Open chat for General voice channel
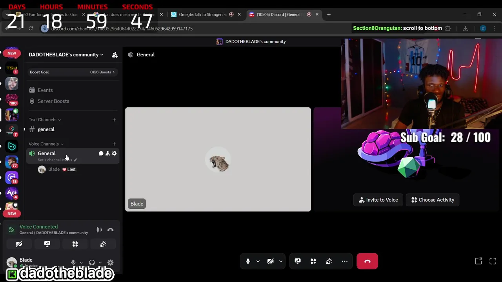 click(x=101, y=154)
